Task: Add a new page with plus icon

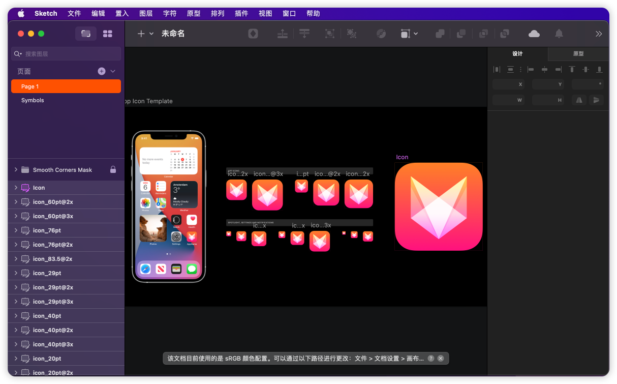Action: 102,71
